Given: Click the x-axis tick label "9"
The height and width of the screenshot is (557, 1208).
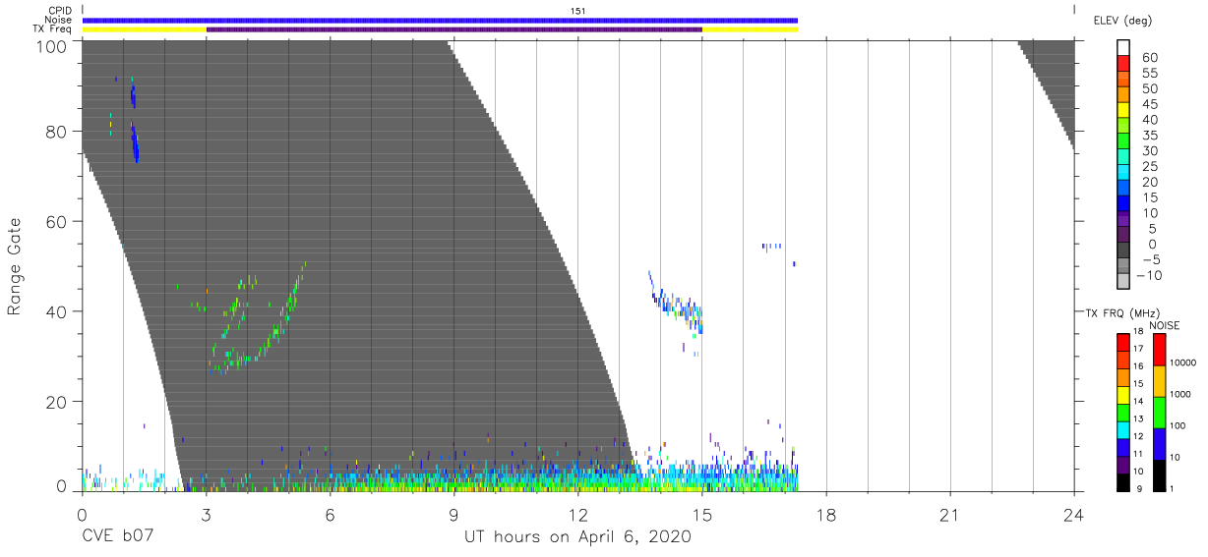Looking at the screenshot, I should pos(454,513).
